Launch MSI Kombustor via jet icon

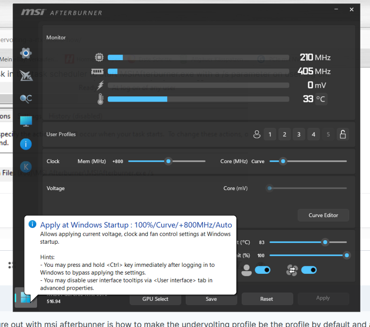pyautogui.click(x=26, y=76)
